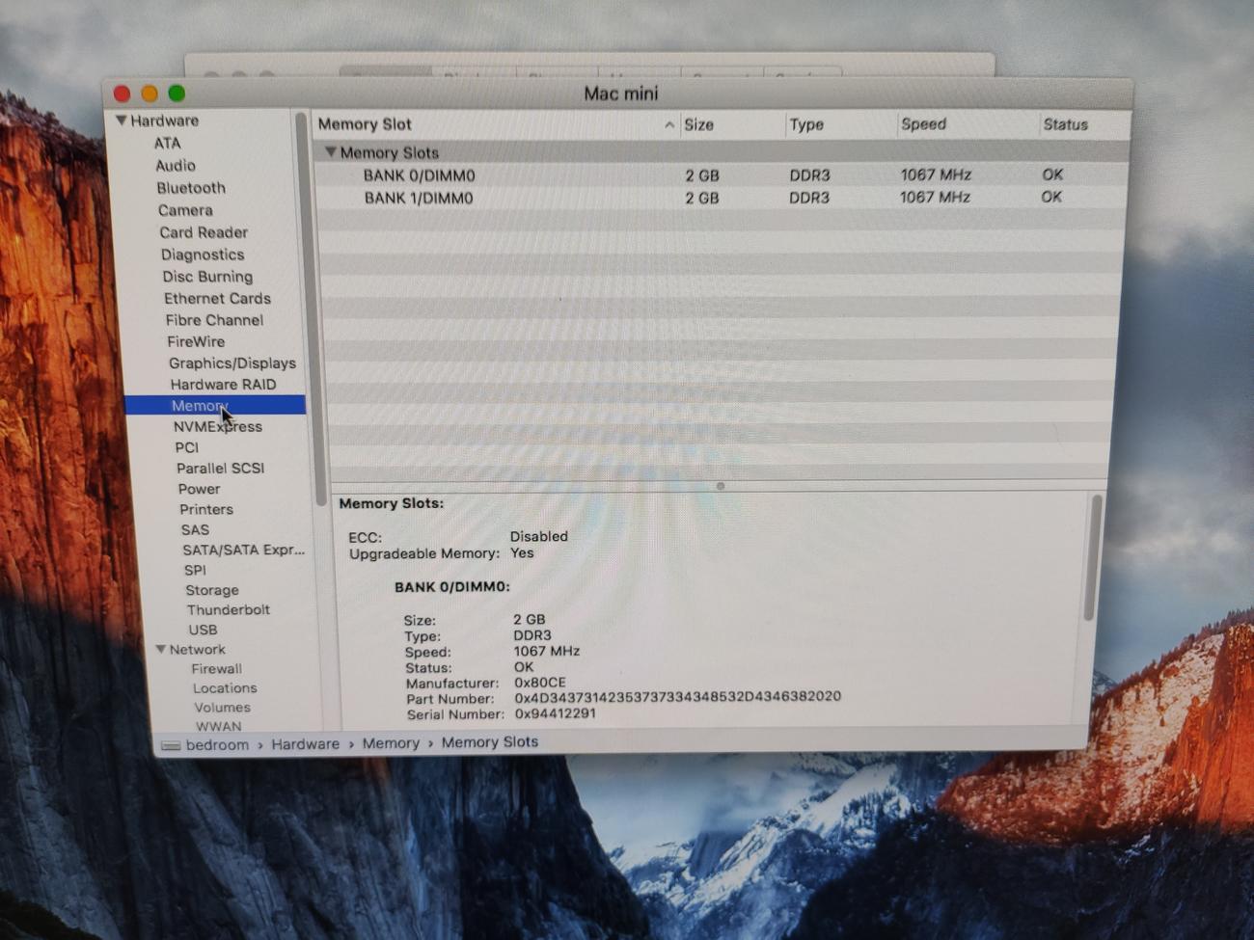The image size is (1254, 940).
Task: Select PCI in the sidebar
Action: tap(186, 447)
